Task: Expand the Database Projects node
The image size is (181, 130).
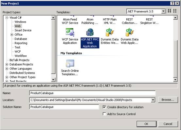Action: click(7, 64)
